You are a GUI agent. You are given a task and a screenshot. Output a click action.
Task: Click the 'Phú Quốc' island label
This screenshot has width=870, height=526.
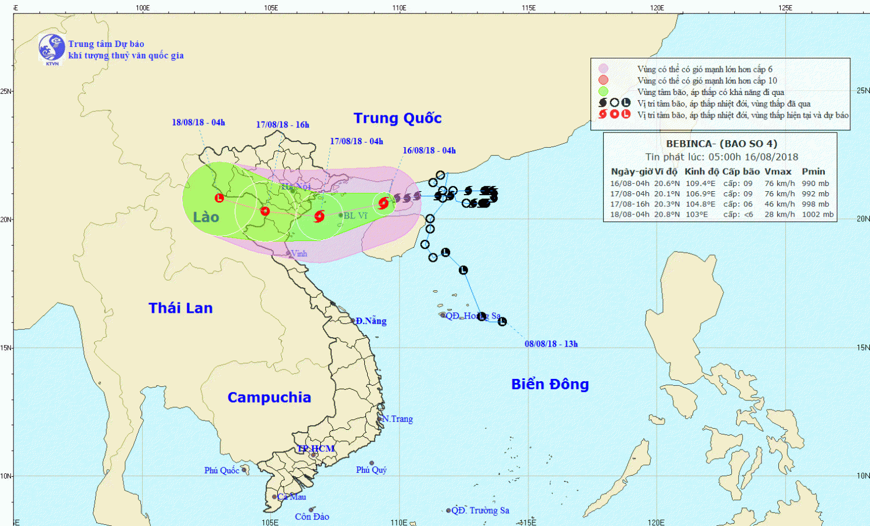point(222,470)
